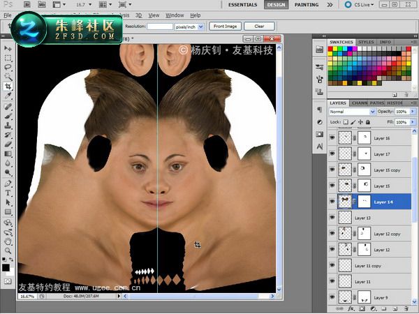Click the Front Image button
The height and width of the screenshot is (314, 419).
tap(225, 27)
